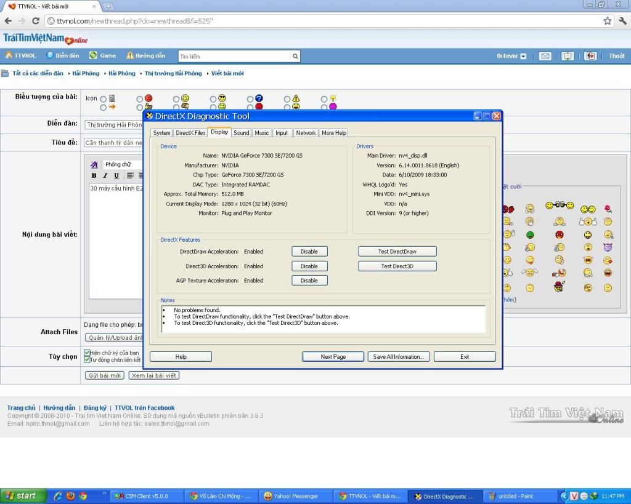Insert the purple devil smiley

point(608,247)
